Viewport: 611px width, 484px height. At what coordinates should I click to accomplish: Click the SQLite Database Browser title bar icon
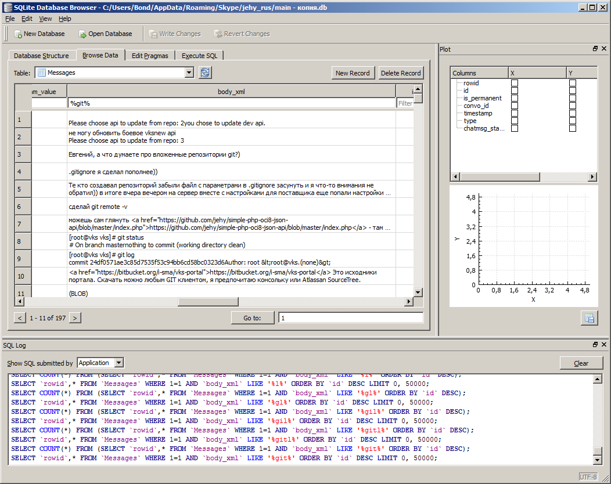click(x=8, y=8)
